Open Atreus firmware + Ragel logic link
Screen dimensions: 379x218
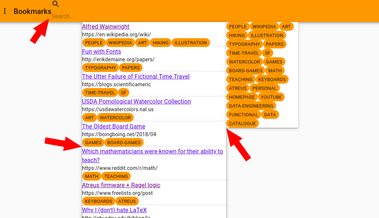pyautogui.click(x=121, y=185)
